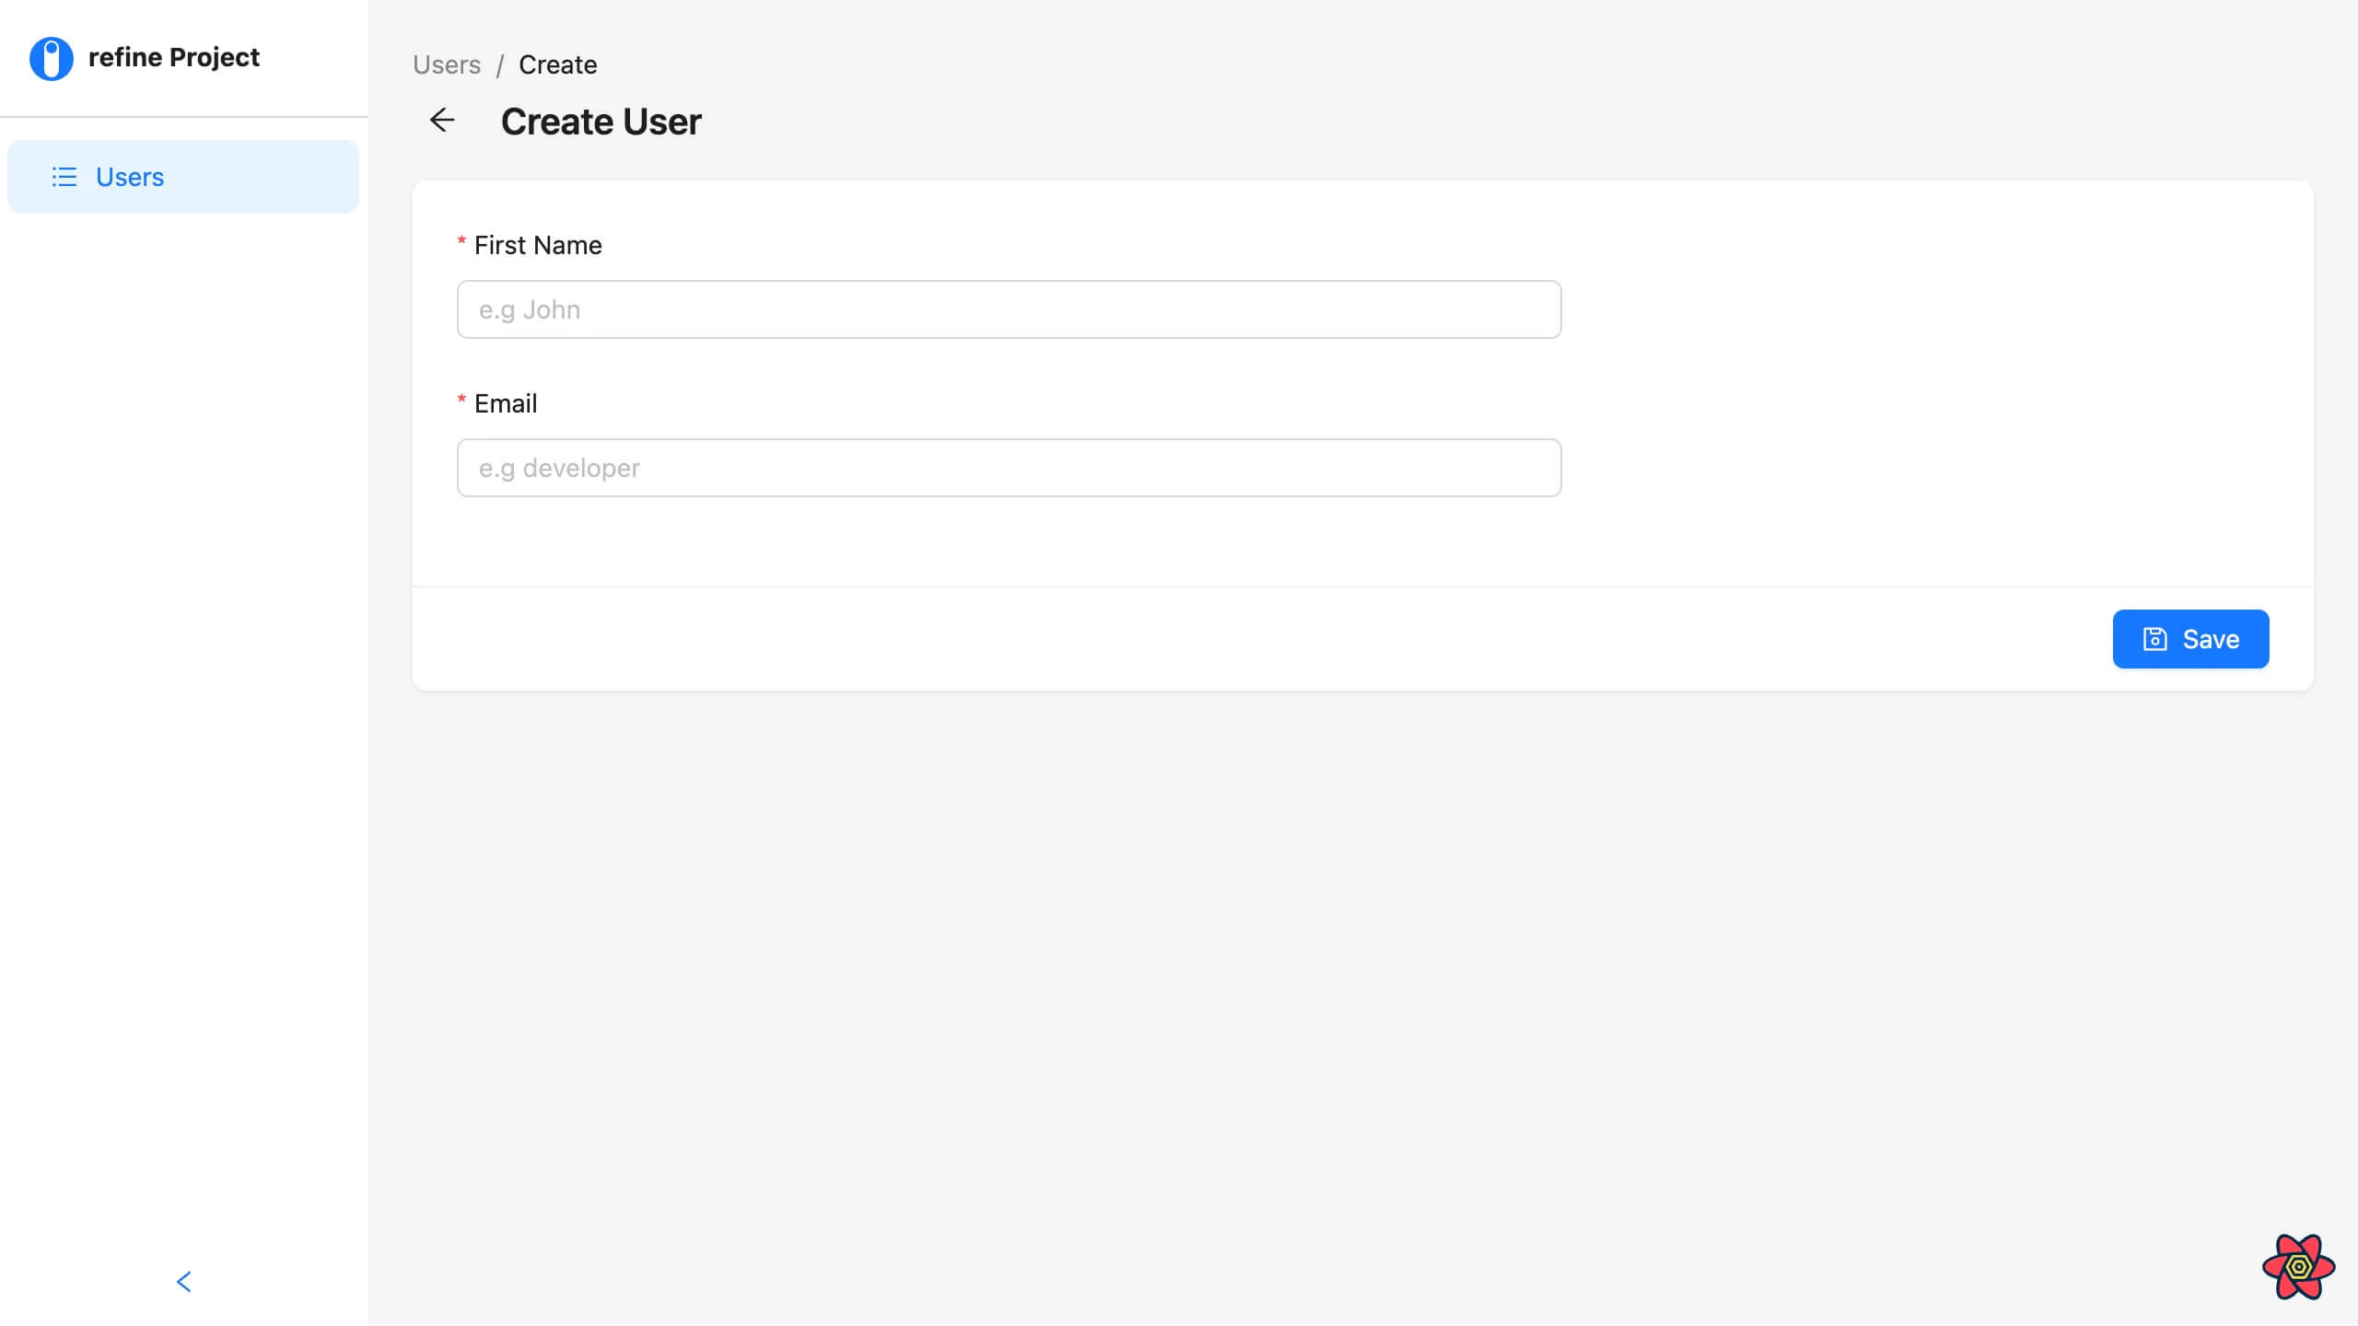The height and width of the screenshot is (1326, 2358).
Task: Click the Email field label
Action: [506, 403]
